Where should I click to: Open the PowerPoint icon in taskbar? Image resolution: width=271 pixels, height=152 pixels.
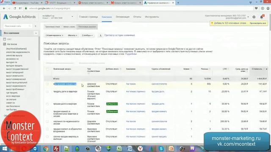(x=171, y=149)
